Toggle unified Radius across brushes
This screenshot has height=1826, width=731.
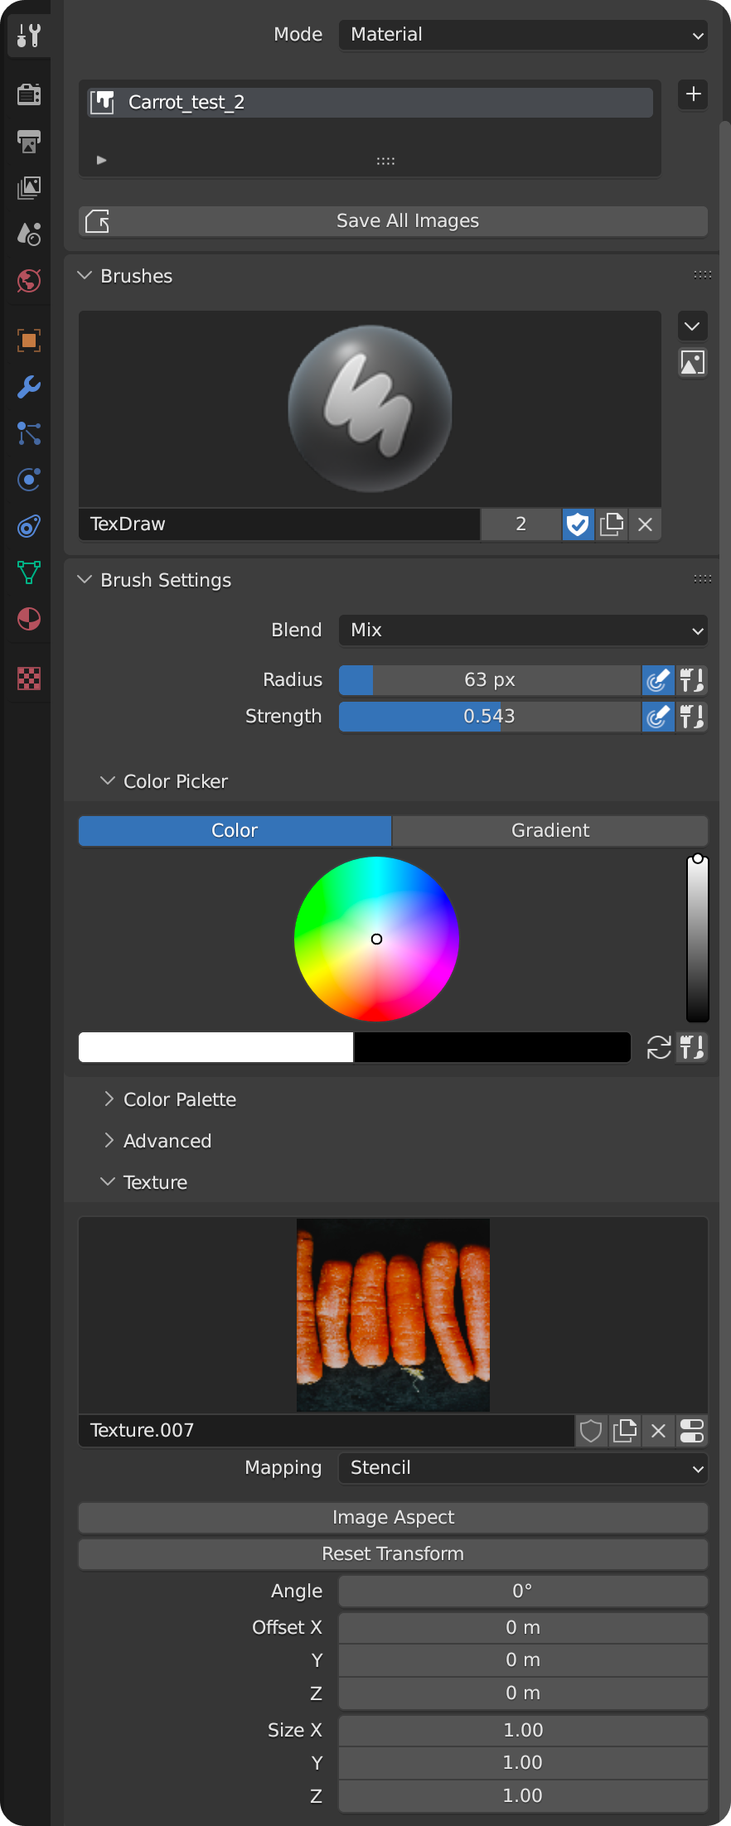coord(692,681)
